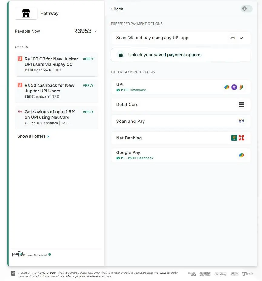Go back using the Back link
The width and height of the screenshot is (262, 281).
pyautogui.click(x=117, y=9)
